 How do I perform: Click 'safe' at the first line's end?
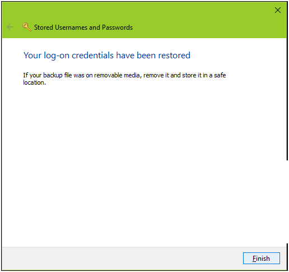[220, 75]
